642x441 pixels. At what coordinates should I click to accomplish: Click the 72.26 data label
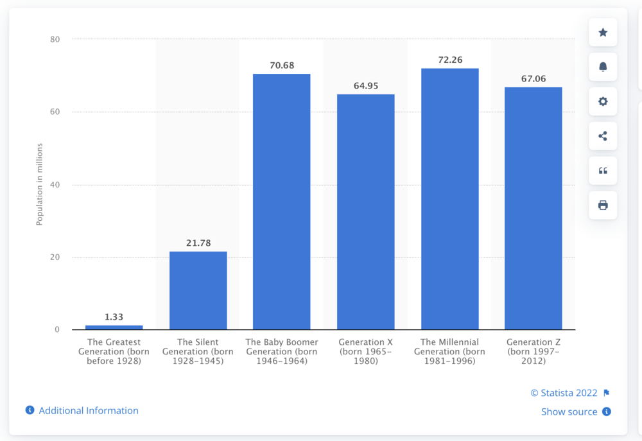point(449,60)
